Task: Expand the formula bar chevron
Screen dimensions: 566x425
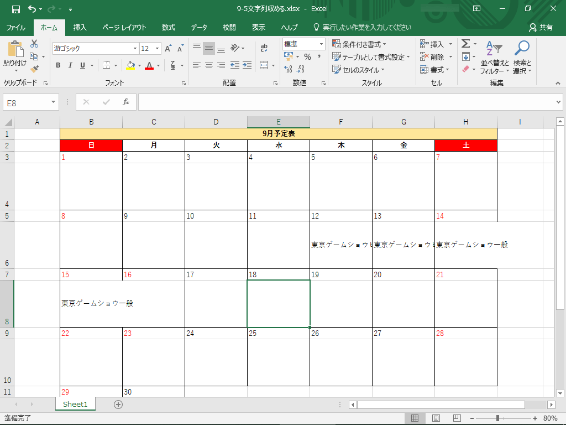Action: [558, 102]
